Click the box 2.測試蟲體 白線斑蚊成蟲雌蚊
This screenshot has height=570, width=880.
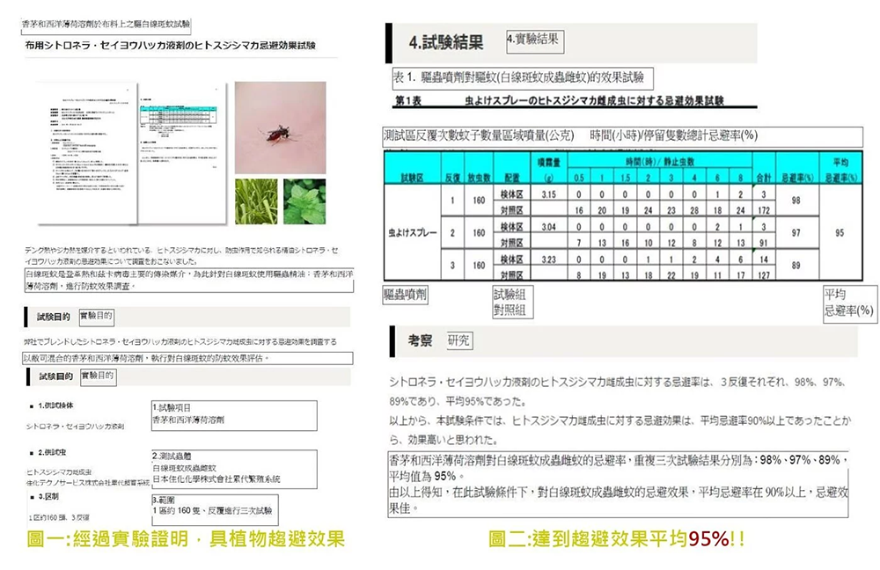234,469
